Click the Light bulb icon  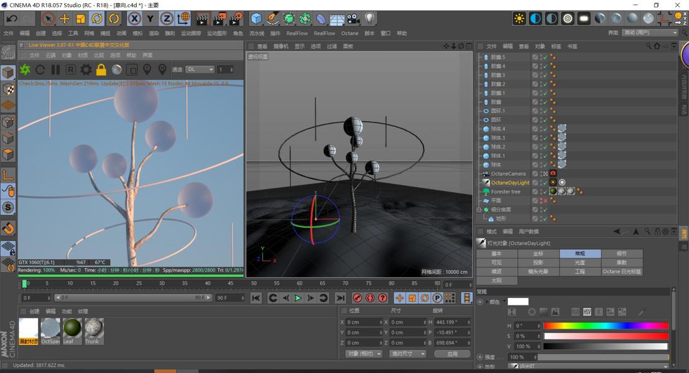(369, 19)
